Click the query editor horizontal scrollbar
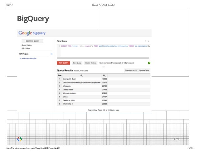The height and width of the screenshot is (153, 199). point(103,58)
